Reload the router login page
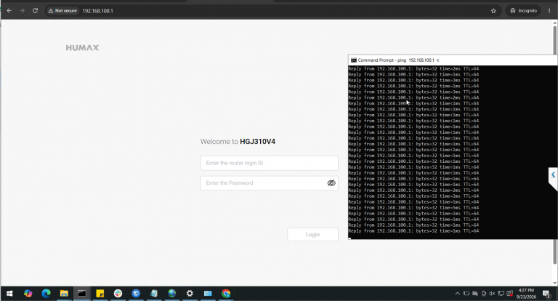This screenshot has height=301, width=558. click(x=35, y=11)
